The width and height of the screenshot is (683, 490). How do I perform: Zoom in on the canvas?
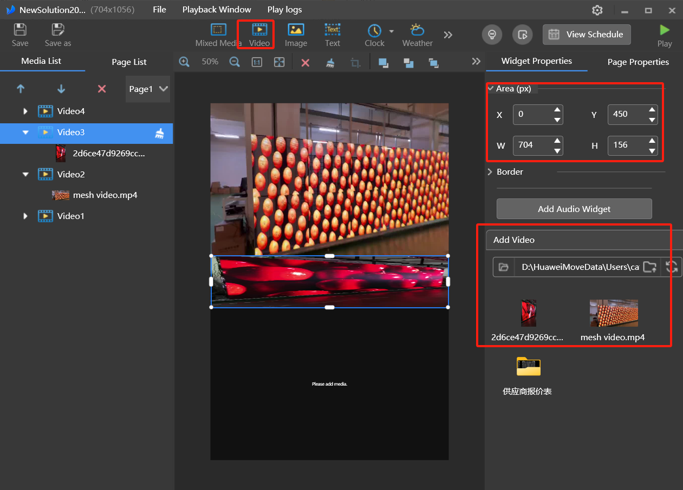point(184,62)
